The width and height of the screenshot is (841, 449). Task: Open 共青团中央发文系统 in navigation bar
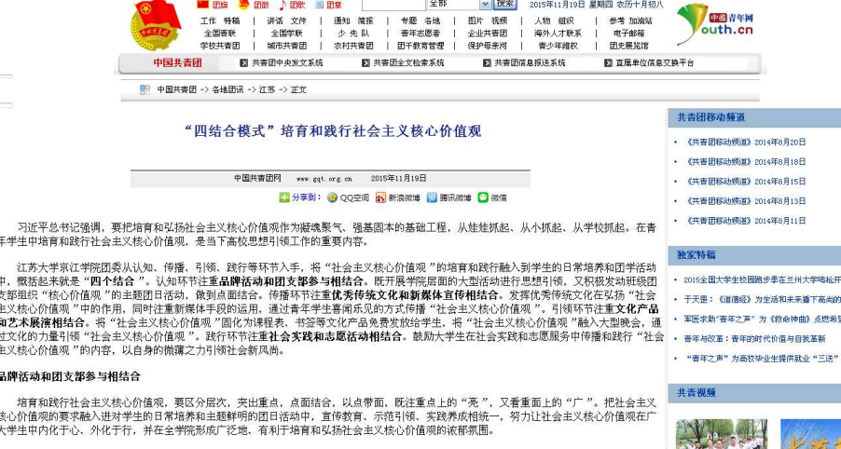[286, 63]
